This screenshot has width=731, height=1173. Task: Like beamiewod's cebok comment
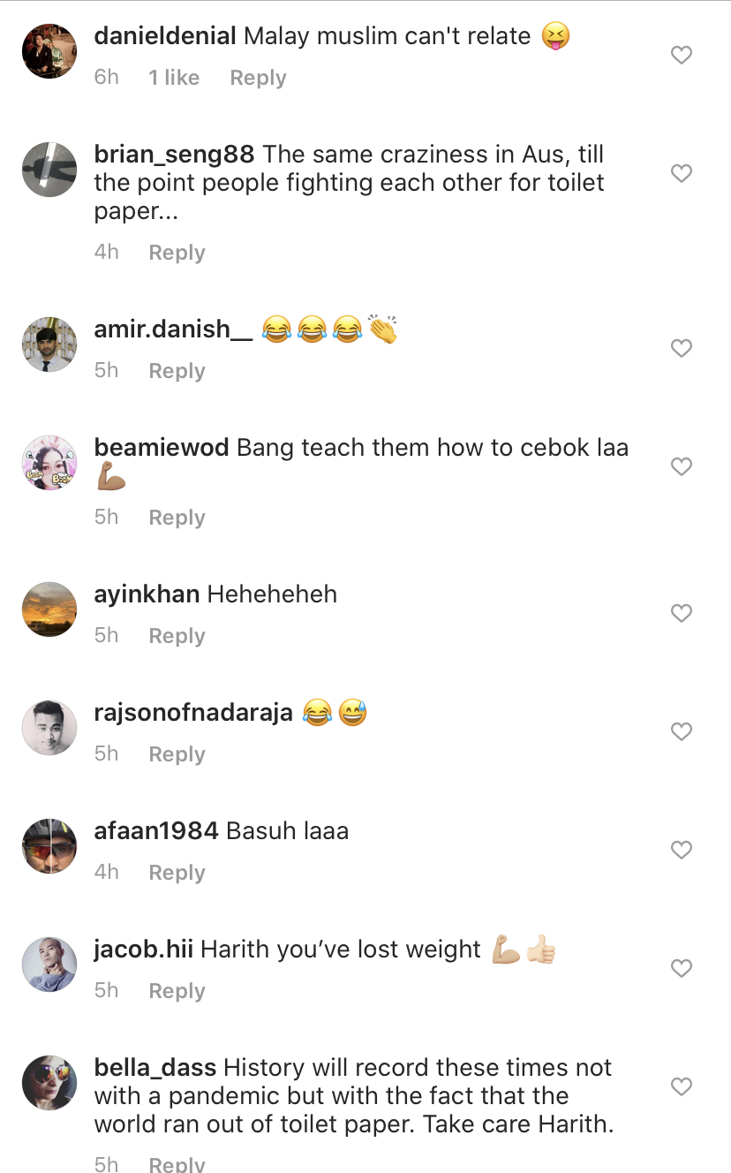click(681, 466)
